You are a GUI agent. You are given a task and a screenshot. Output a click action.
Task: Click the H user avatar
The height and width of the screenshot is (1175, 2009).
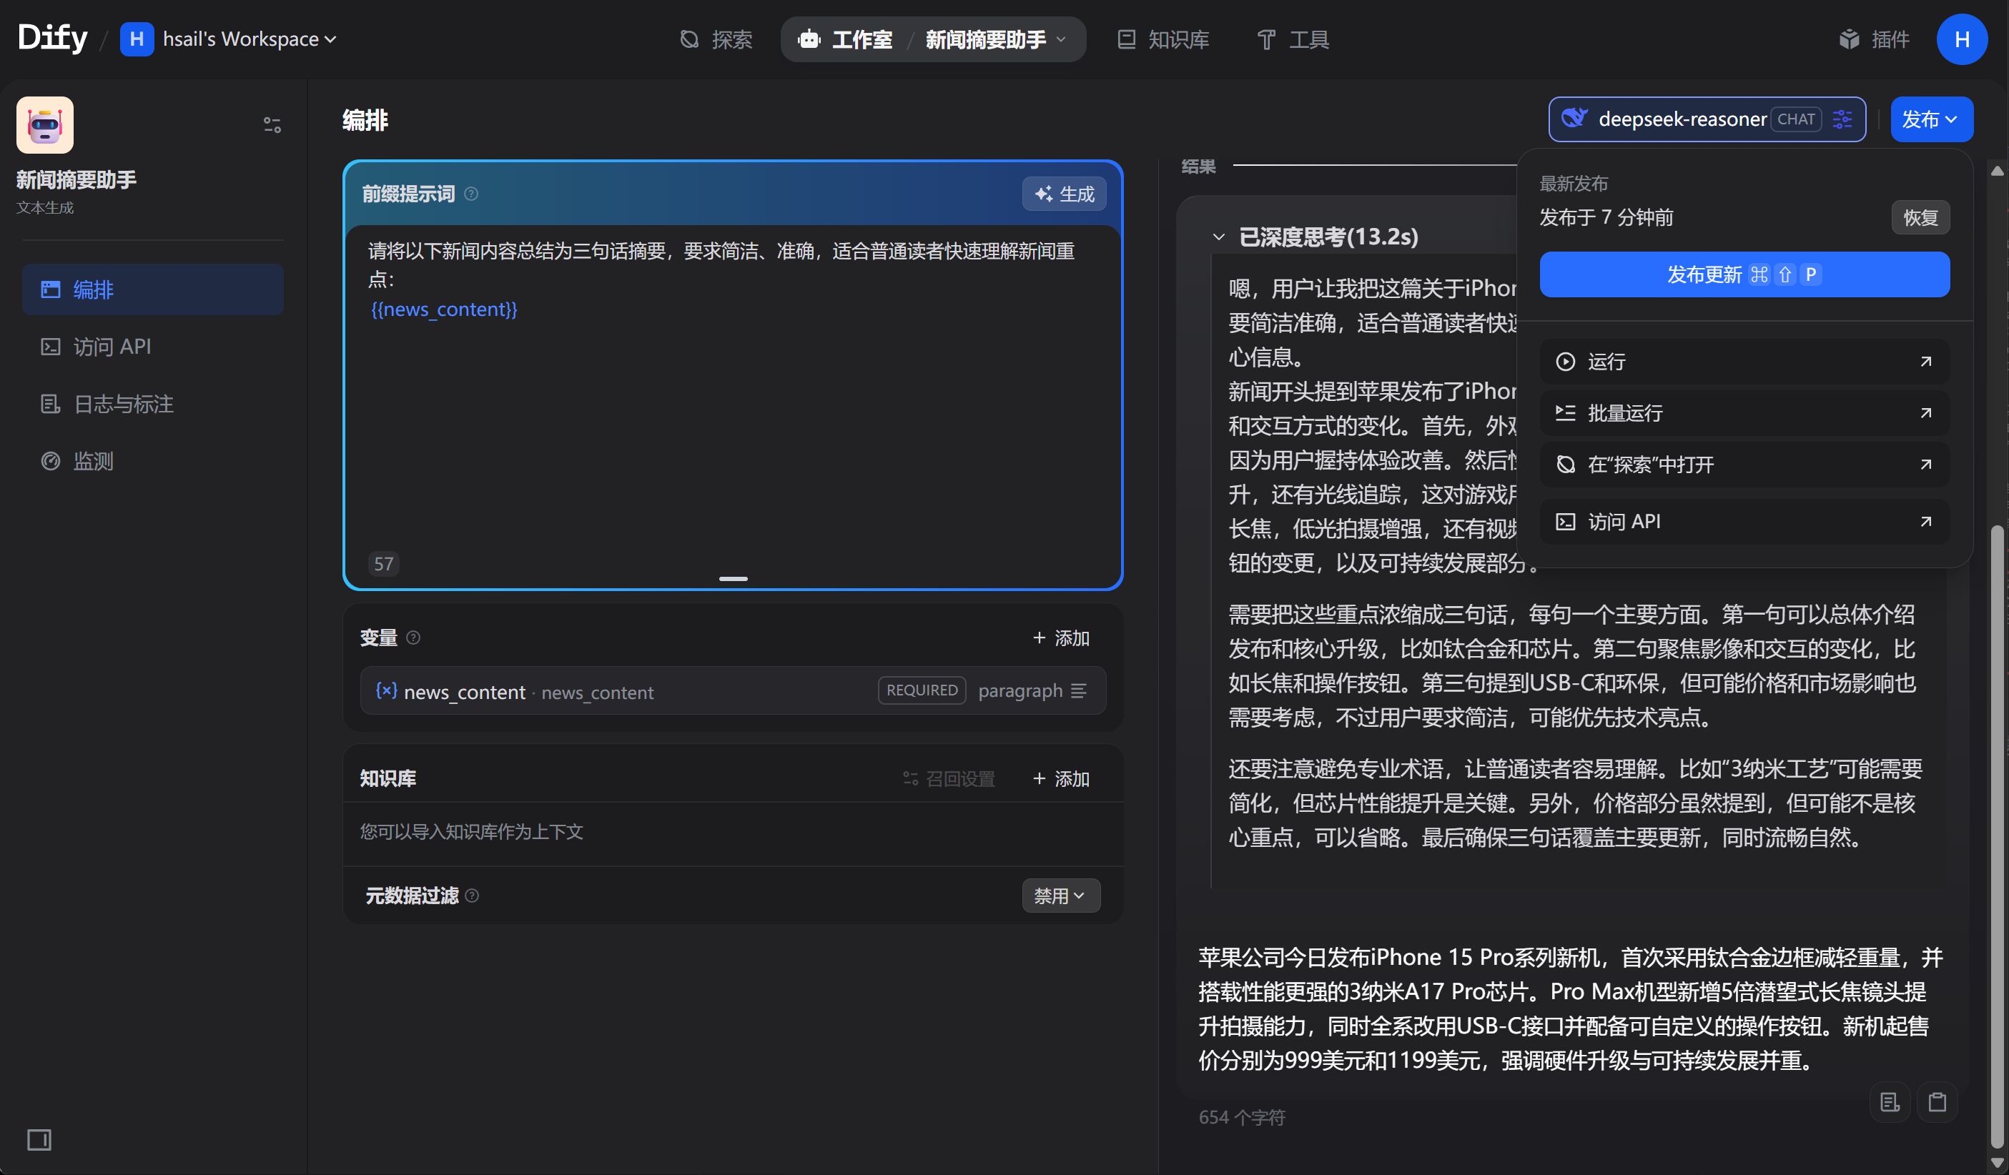tap(1962, 39)
